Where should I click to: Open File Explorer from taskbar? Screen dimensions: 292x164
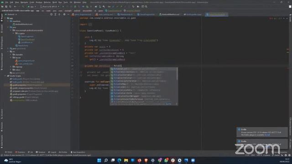click(x=126, y=160)
